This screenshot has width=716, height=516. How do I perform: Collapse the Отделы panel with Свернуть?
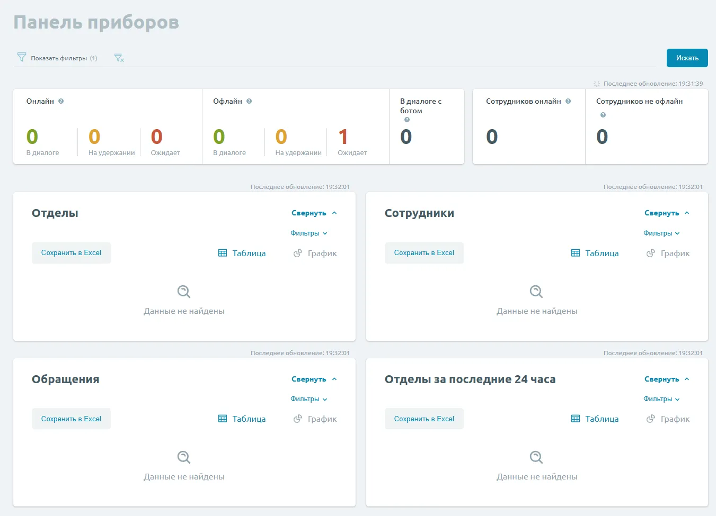click(x=314, y=213)
